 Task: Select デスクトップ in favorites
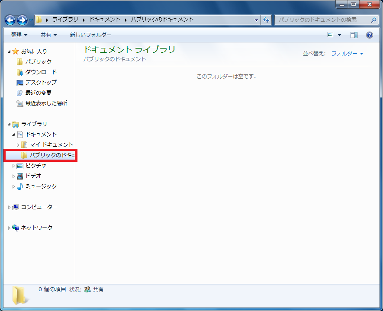click(41, 82)
